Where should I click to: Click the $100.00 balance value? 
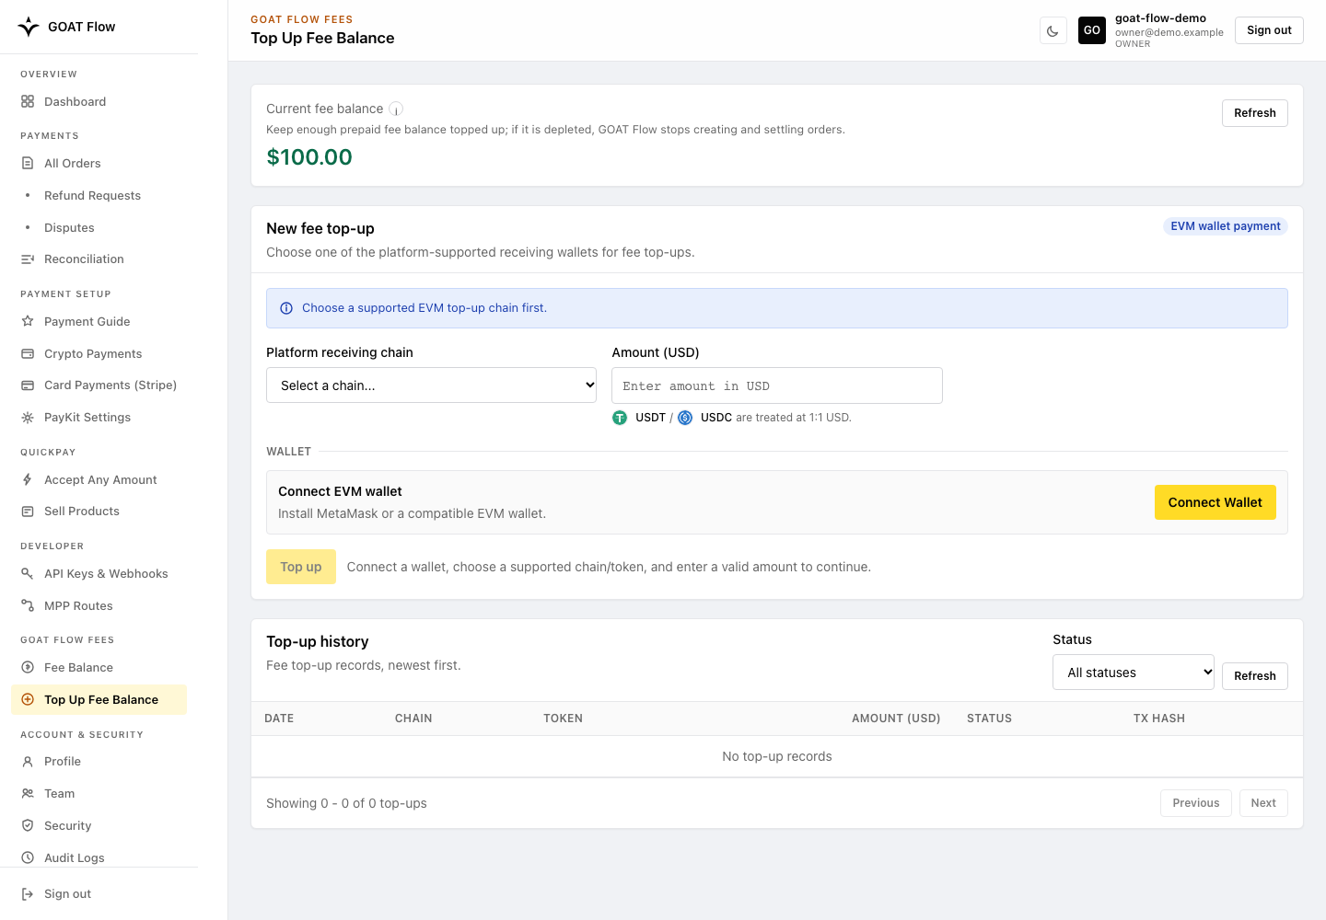(309, 157)
